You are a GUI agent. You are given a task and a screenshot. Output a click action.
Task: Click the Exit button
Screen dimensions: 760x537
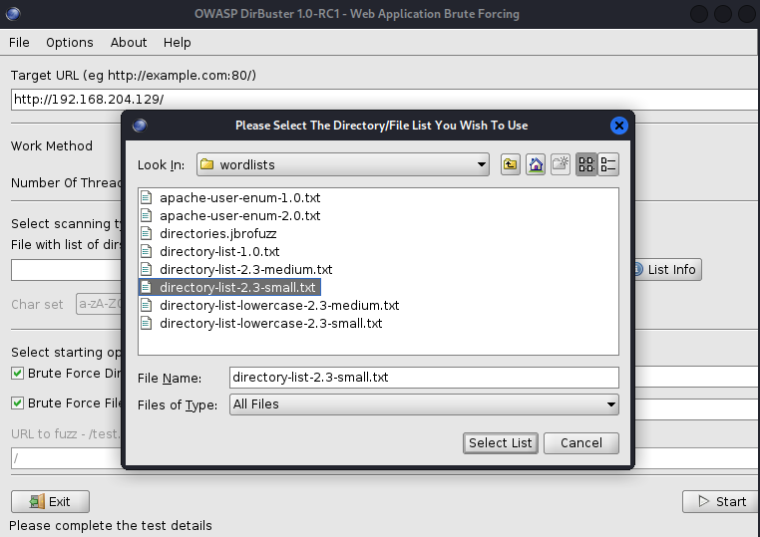(x=50, y=502)
